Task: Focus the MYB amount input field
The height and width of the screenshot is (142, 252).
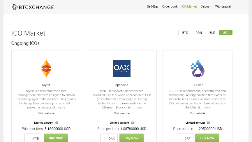Action: (33, 138)
